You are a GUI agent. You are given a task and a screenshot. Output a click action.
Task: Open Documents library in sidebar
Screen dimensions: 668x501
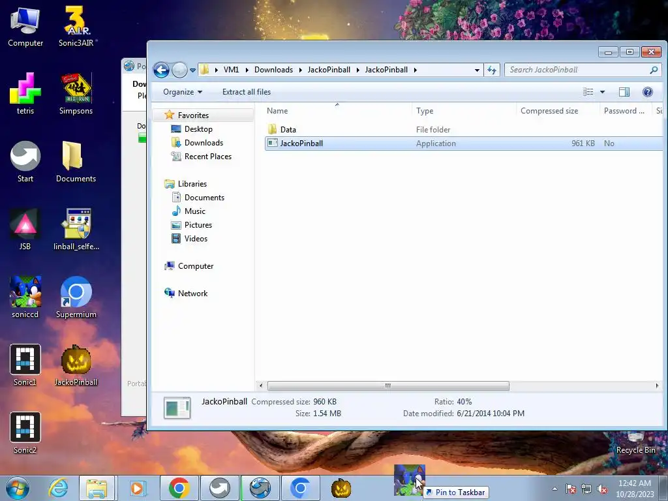(x=204, y=198)
